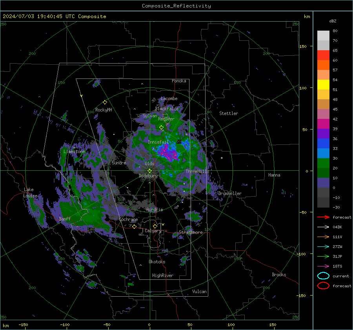Select the Lacombe label on the map
This screenshot has width=353, height=330.
[x=169, y=98]
